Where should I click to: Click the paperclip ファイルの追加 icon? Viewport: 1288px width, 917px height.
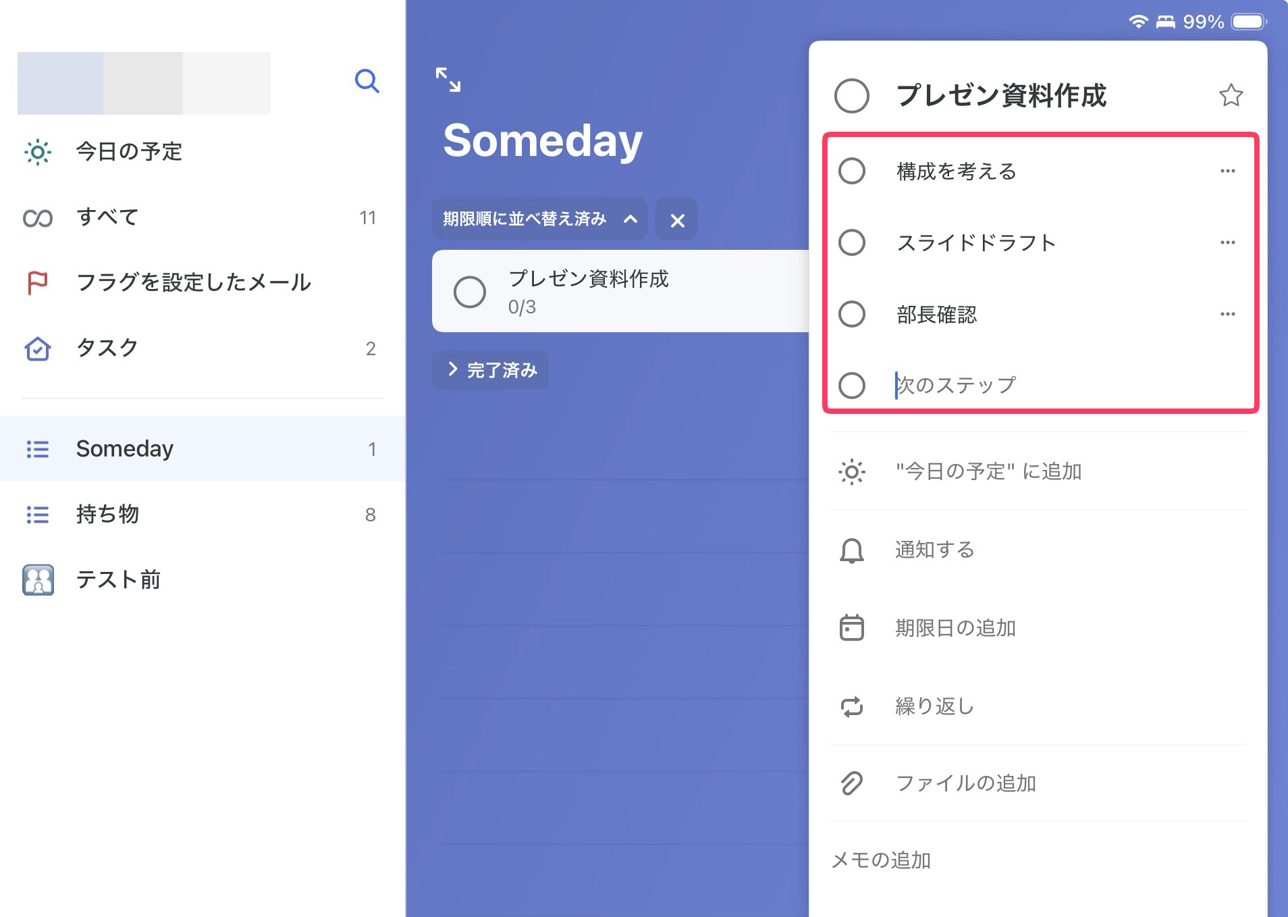pyautogui.click(x=852, y=783)
